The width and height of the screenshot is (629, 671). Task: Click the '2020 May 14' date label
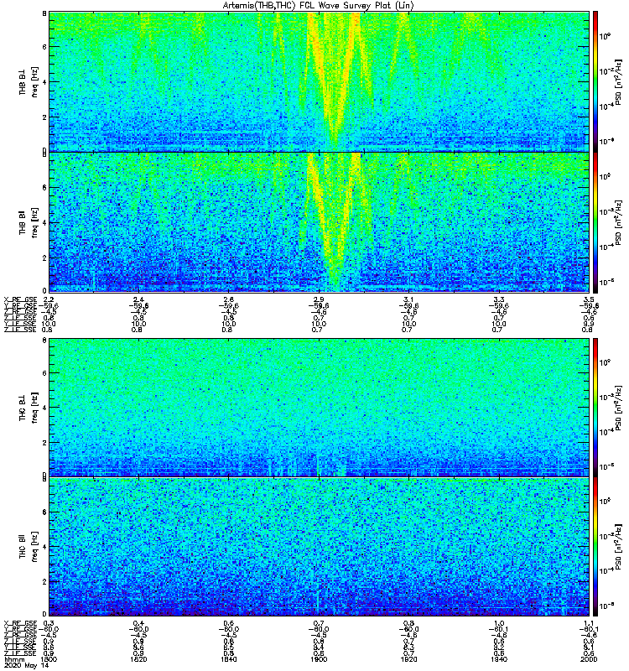click(x=26, y=665)
